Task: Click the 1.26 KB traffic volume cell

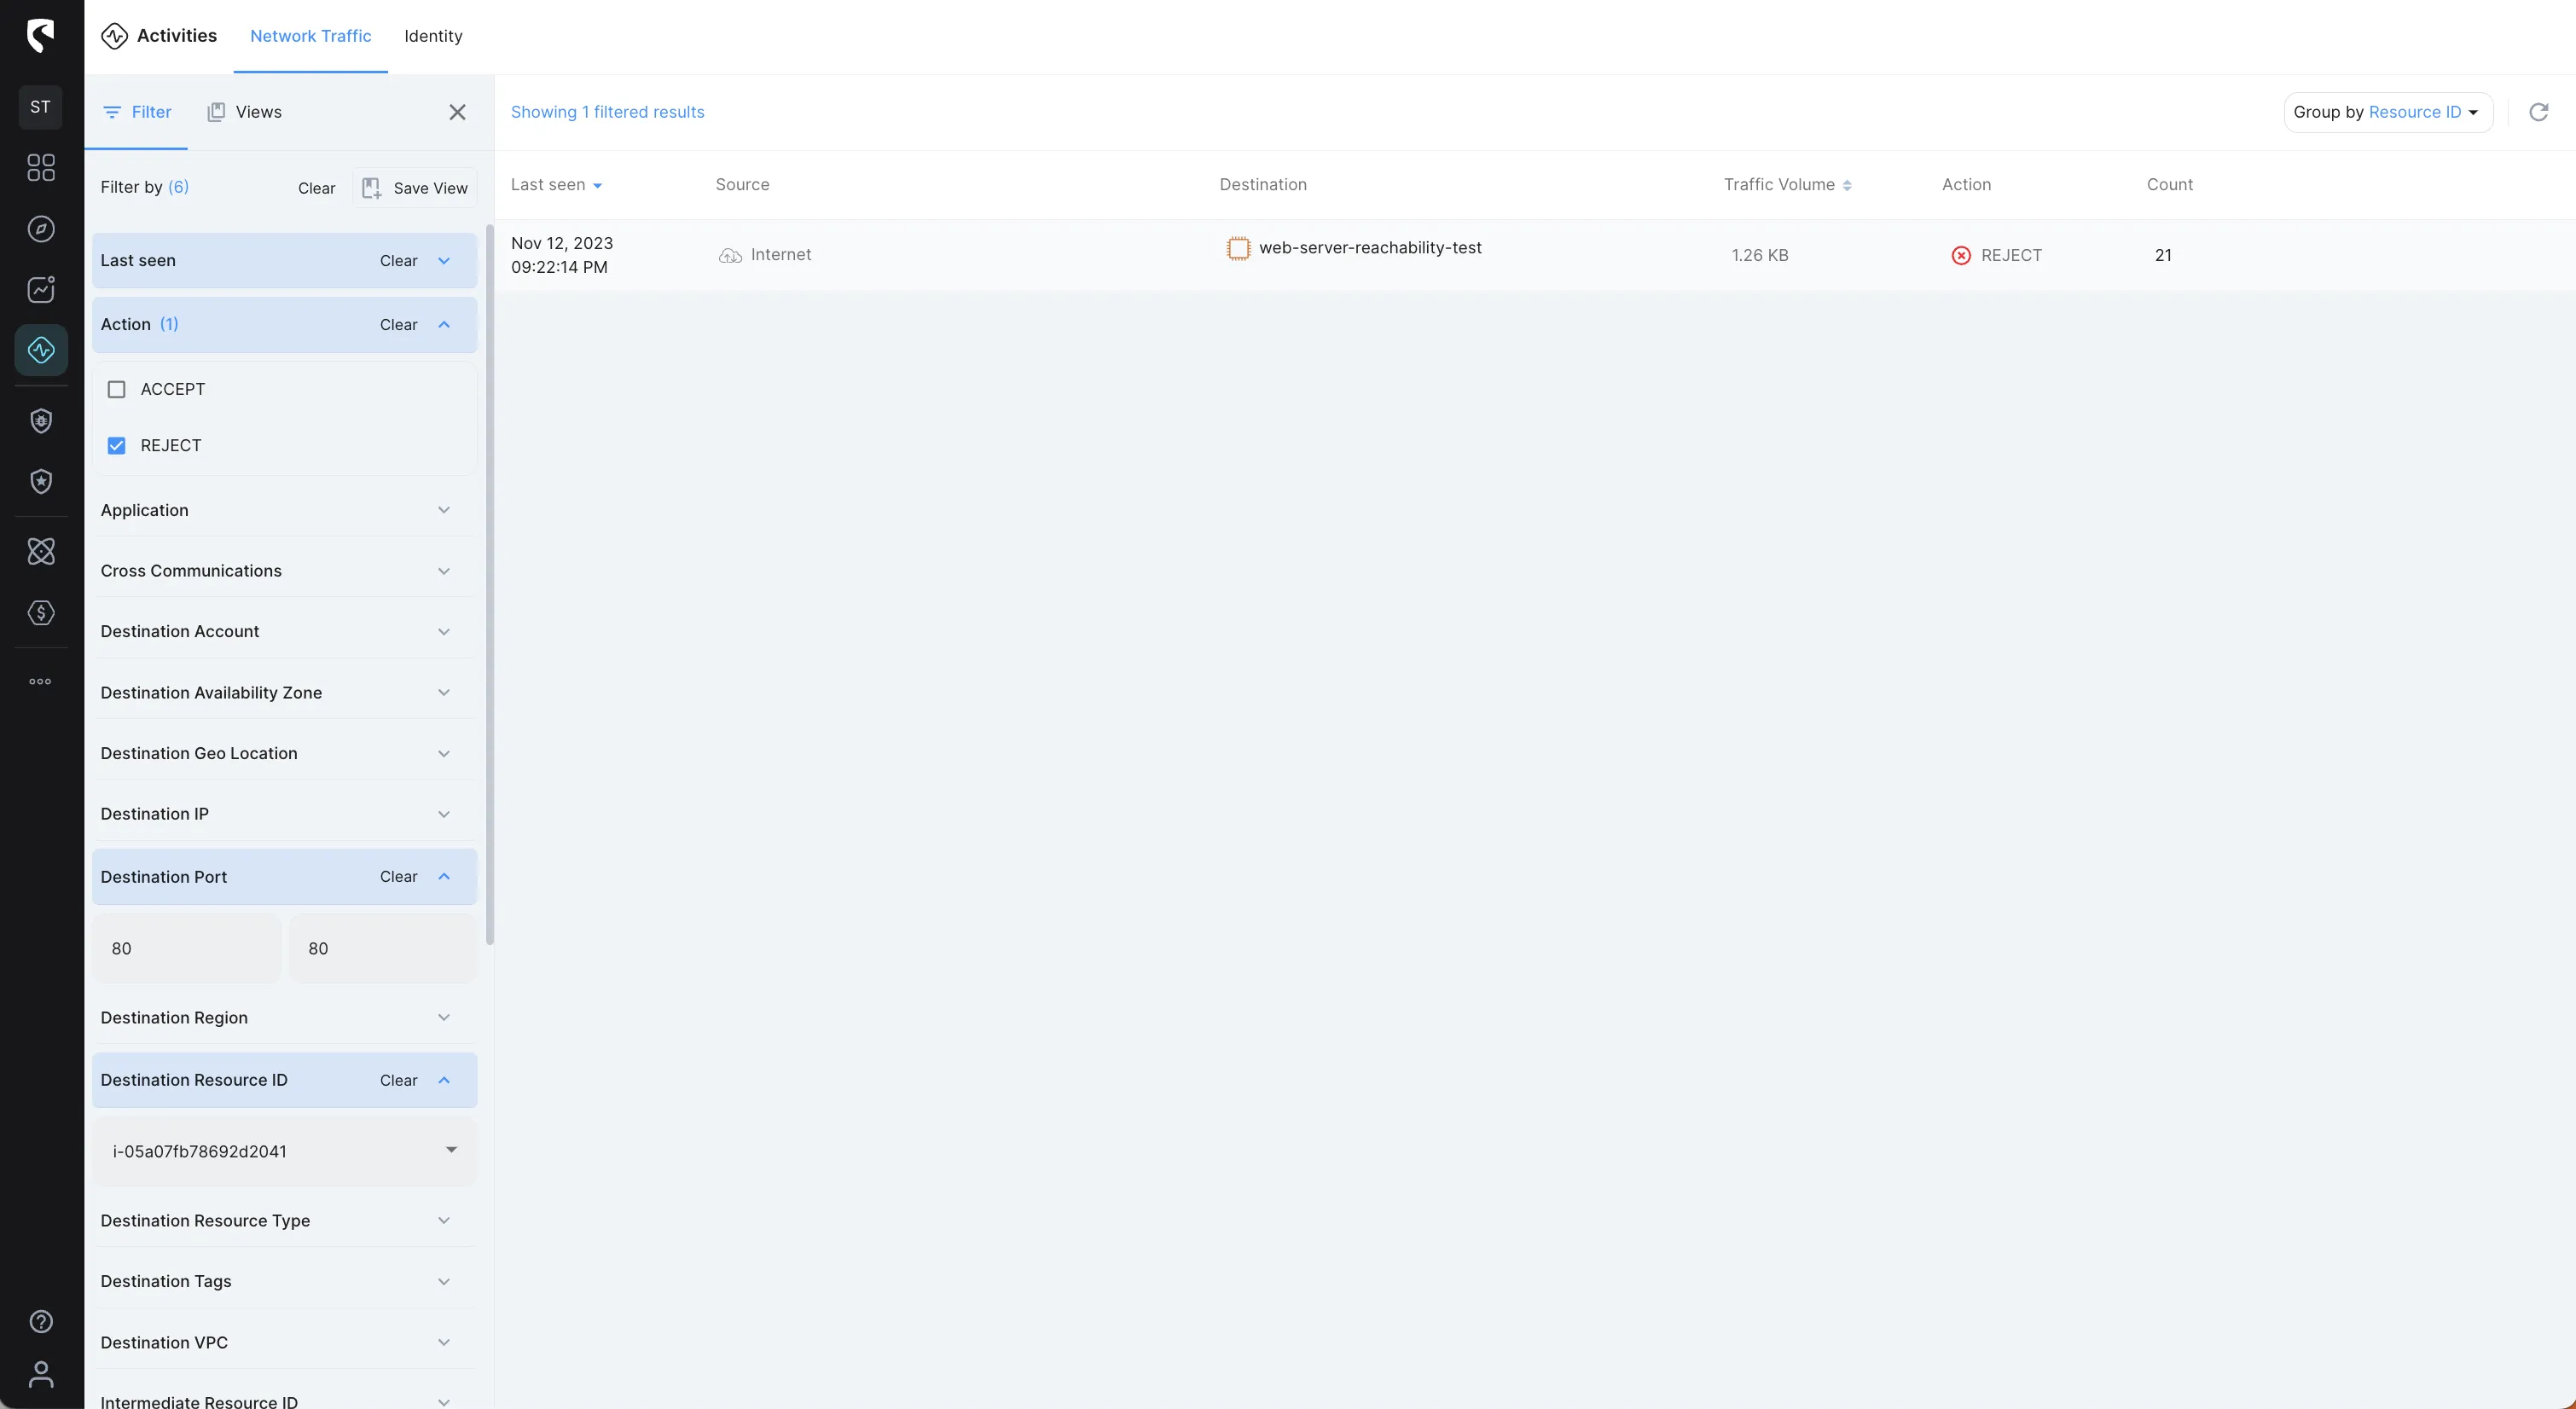Action: (x=1760, y=256)
